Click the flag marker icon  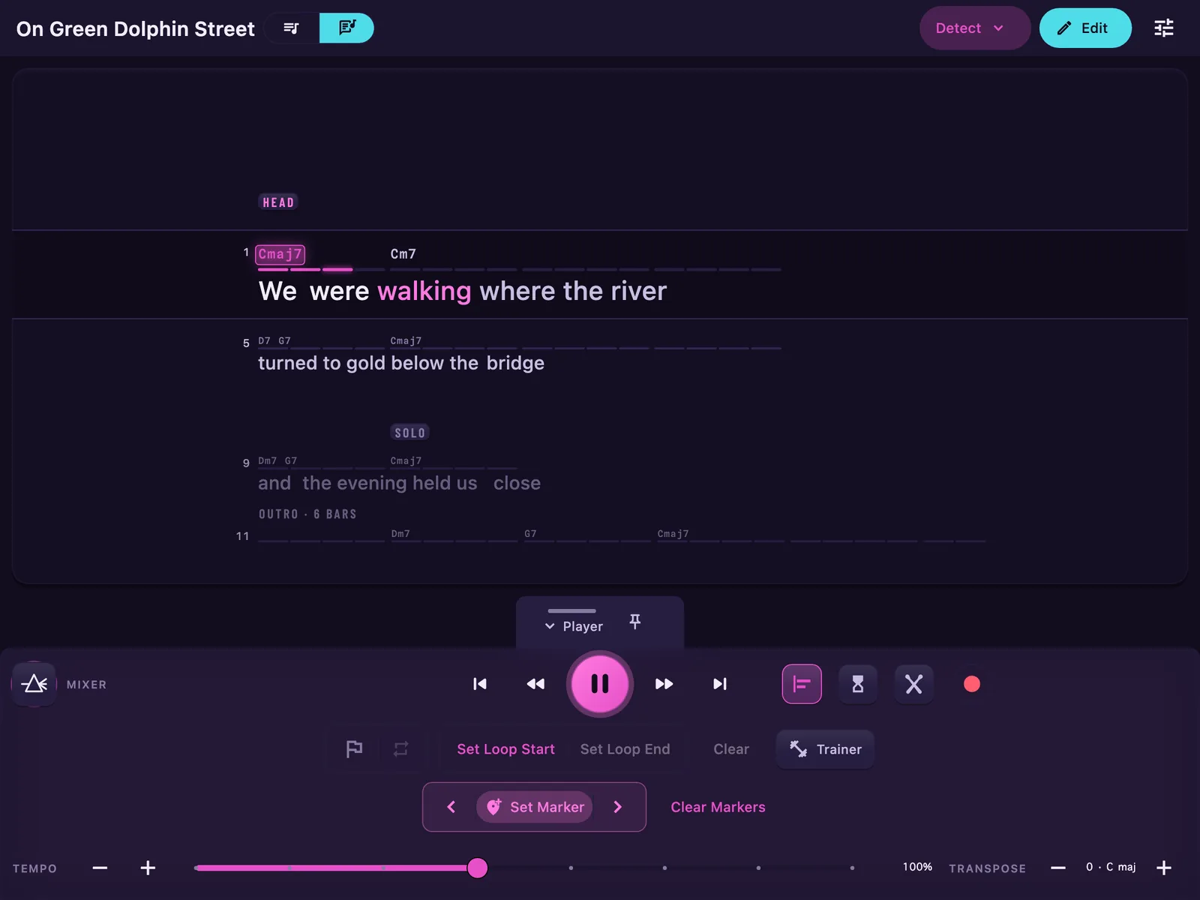click(354, 749)
